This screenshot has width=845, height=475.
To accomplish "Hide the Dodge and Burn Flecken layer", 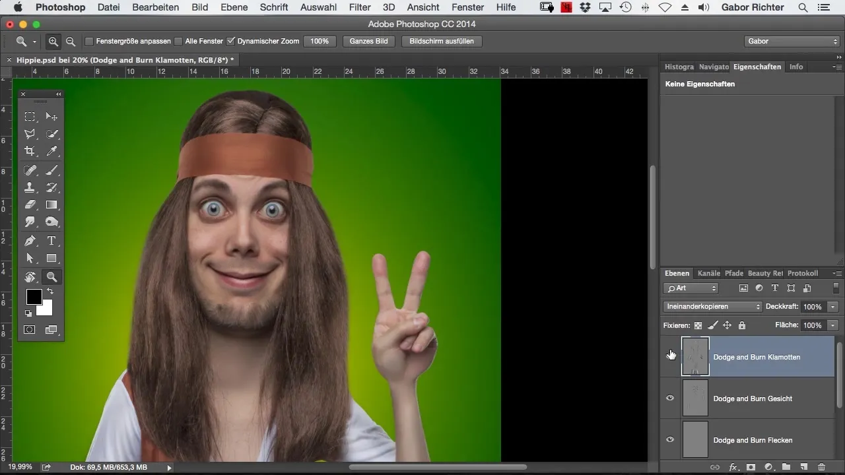I will tap(670, 439).
